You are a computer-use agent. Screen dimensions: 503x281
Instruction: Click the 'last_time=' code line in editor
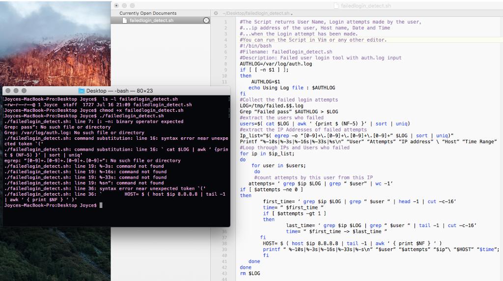click(x=381, y=226)
